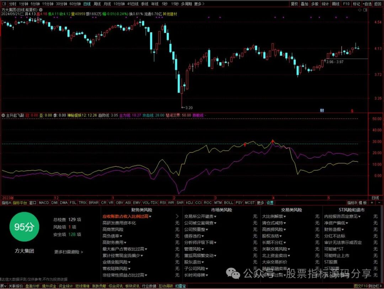Open 盘面分析 bottom tab
The width and height of the screenshot is (384, 289).
coord(32,286)
